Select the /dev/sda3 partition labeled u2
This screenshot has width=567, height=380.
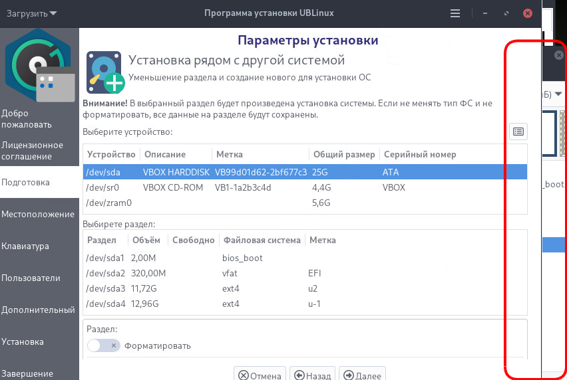305,288
